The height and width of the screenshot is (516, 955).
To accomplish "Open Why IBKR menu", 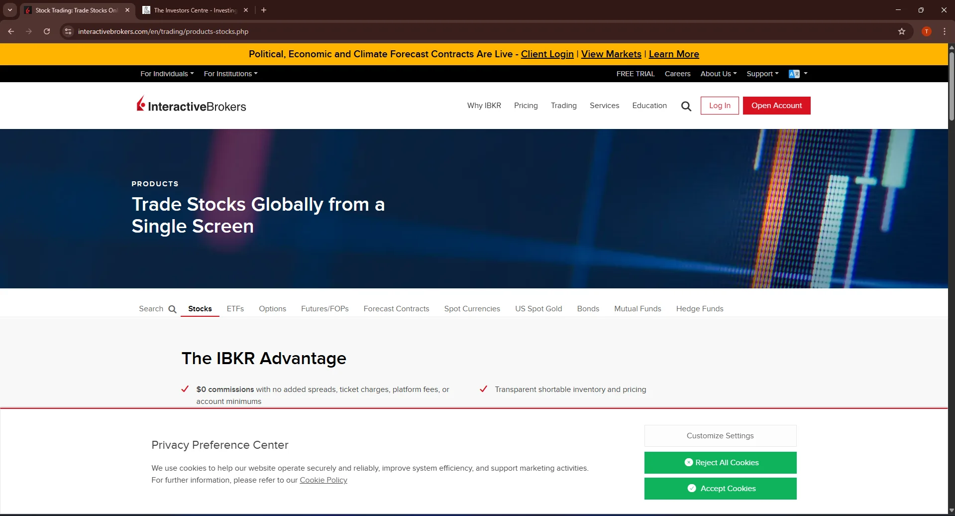I will (x=484, y=106).
